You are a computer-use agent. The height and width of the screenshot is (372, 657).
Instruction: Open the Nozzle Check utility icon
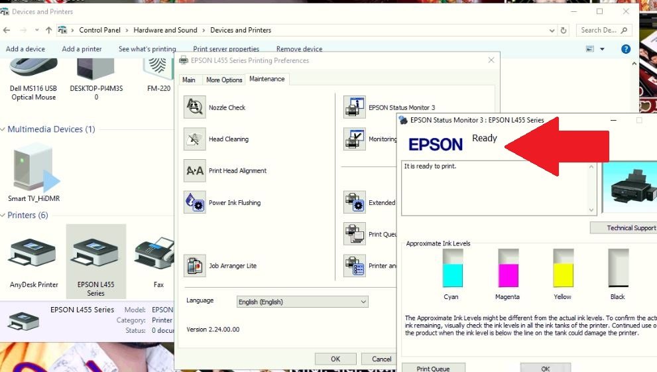(194, 107)
